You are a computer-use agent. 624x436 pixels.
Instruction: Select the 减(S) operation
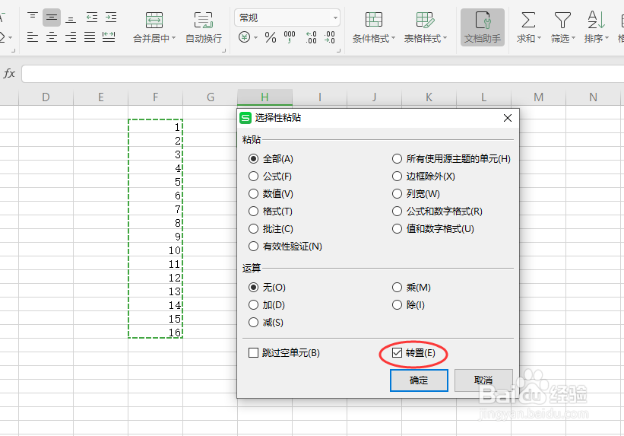click(254, 323)
